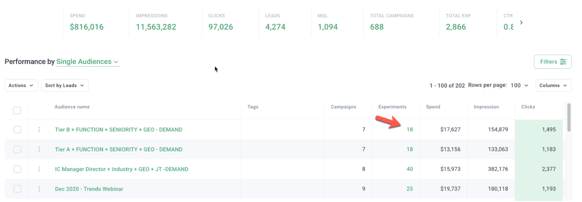Change rows per page from 100
This screenshot has height=202, width=582.
[520, 86]
